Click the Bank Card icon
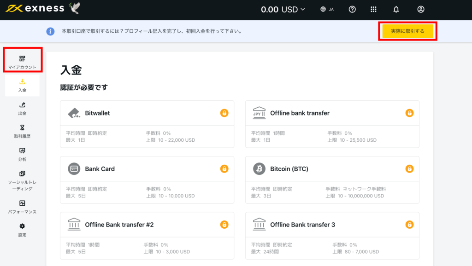This screenshot has height=266, width=472. (x=74, y=169)
